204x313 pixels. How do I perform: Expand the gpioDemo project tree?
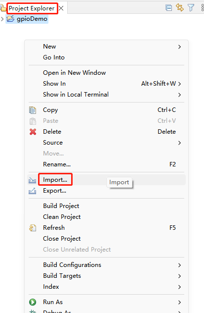point(2,19)
